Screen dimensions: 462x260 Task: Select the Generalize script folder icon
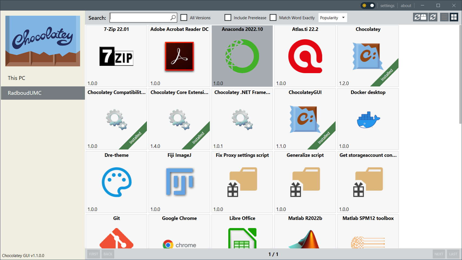click(x=305, y=182)
